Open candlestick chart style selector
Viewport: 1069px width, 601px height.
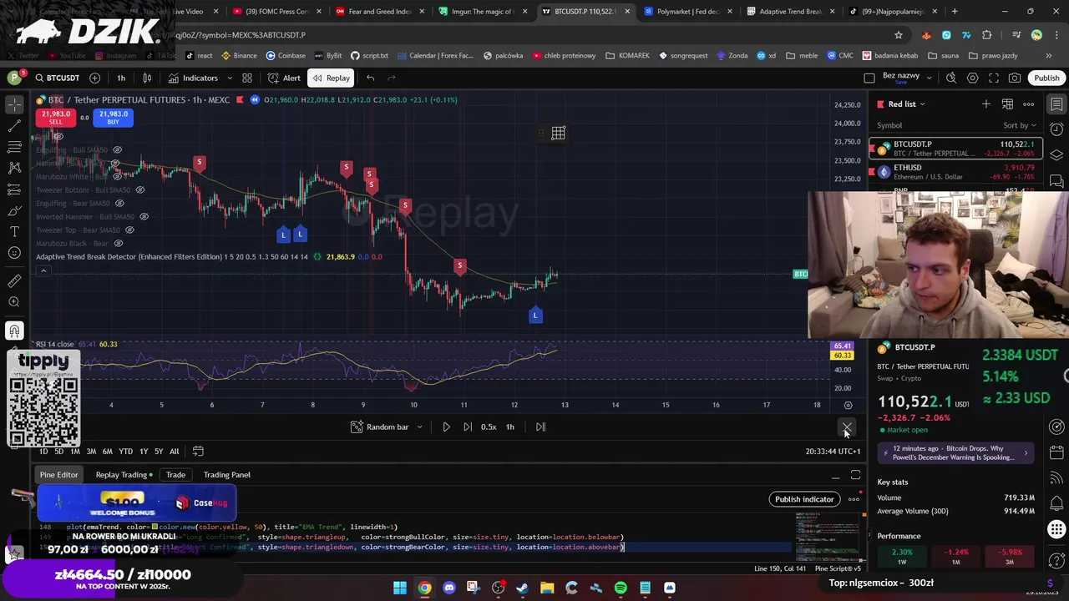pos(147,78)
